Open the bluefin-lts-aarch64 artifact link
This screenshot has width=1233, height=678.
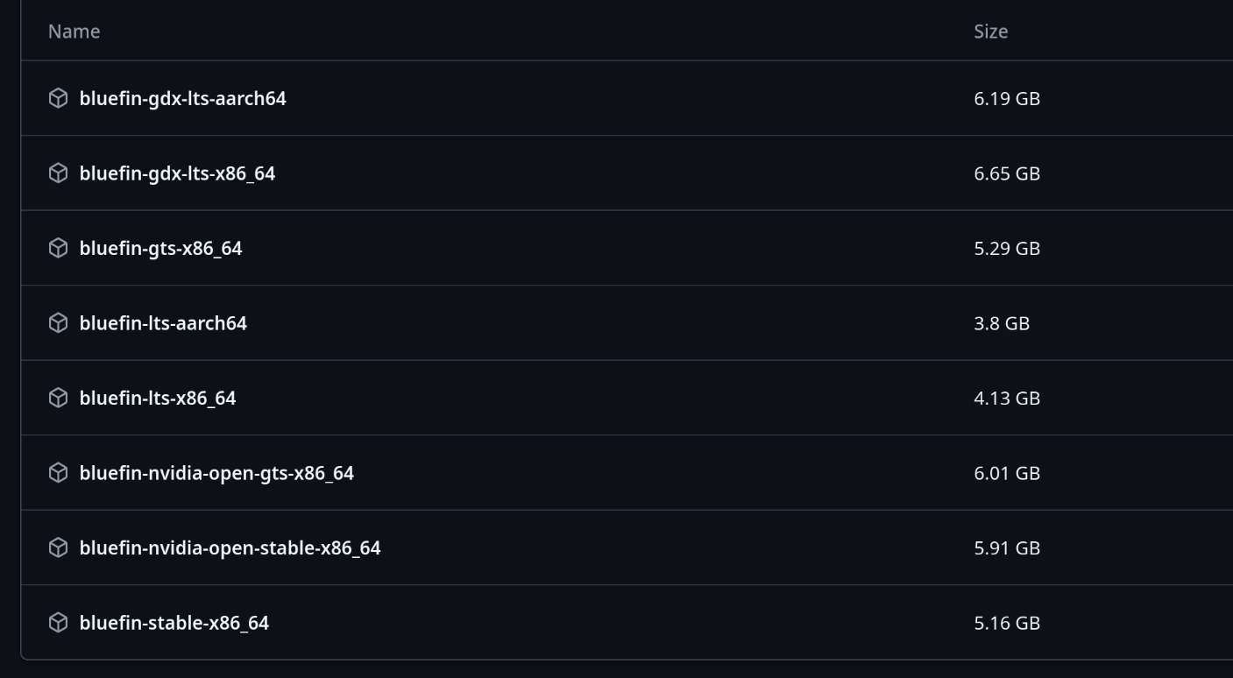(163, 323)
